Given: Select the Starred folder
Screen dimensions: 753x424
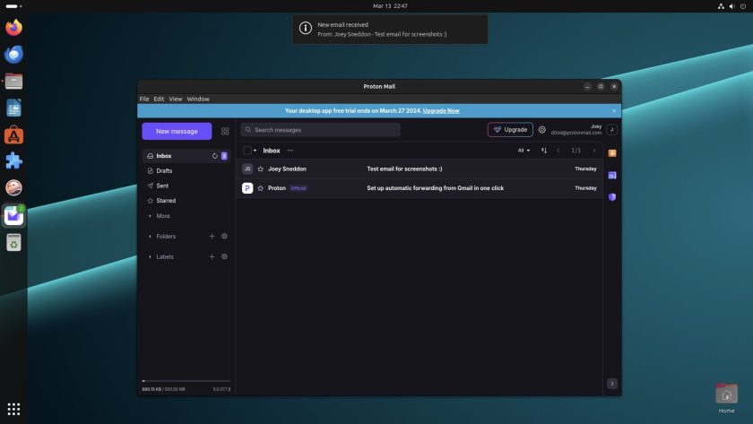Looking at the screenshot, I should [186, 201].
